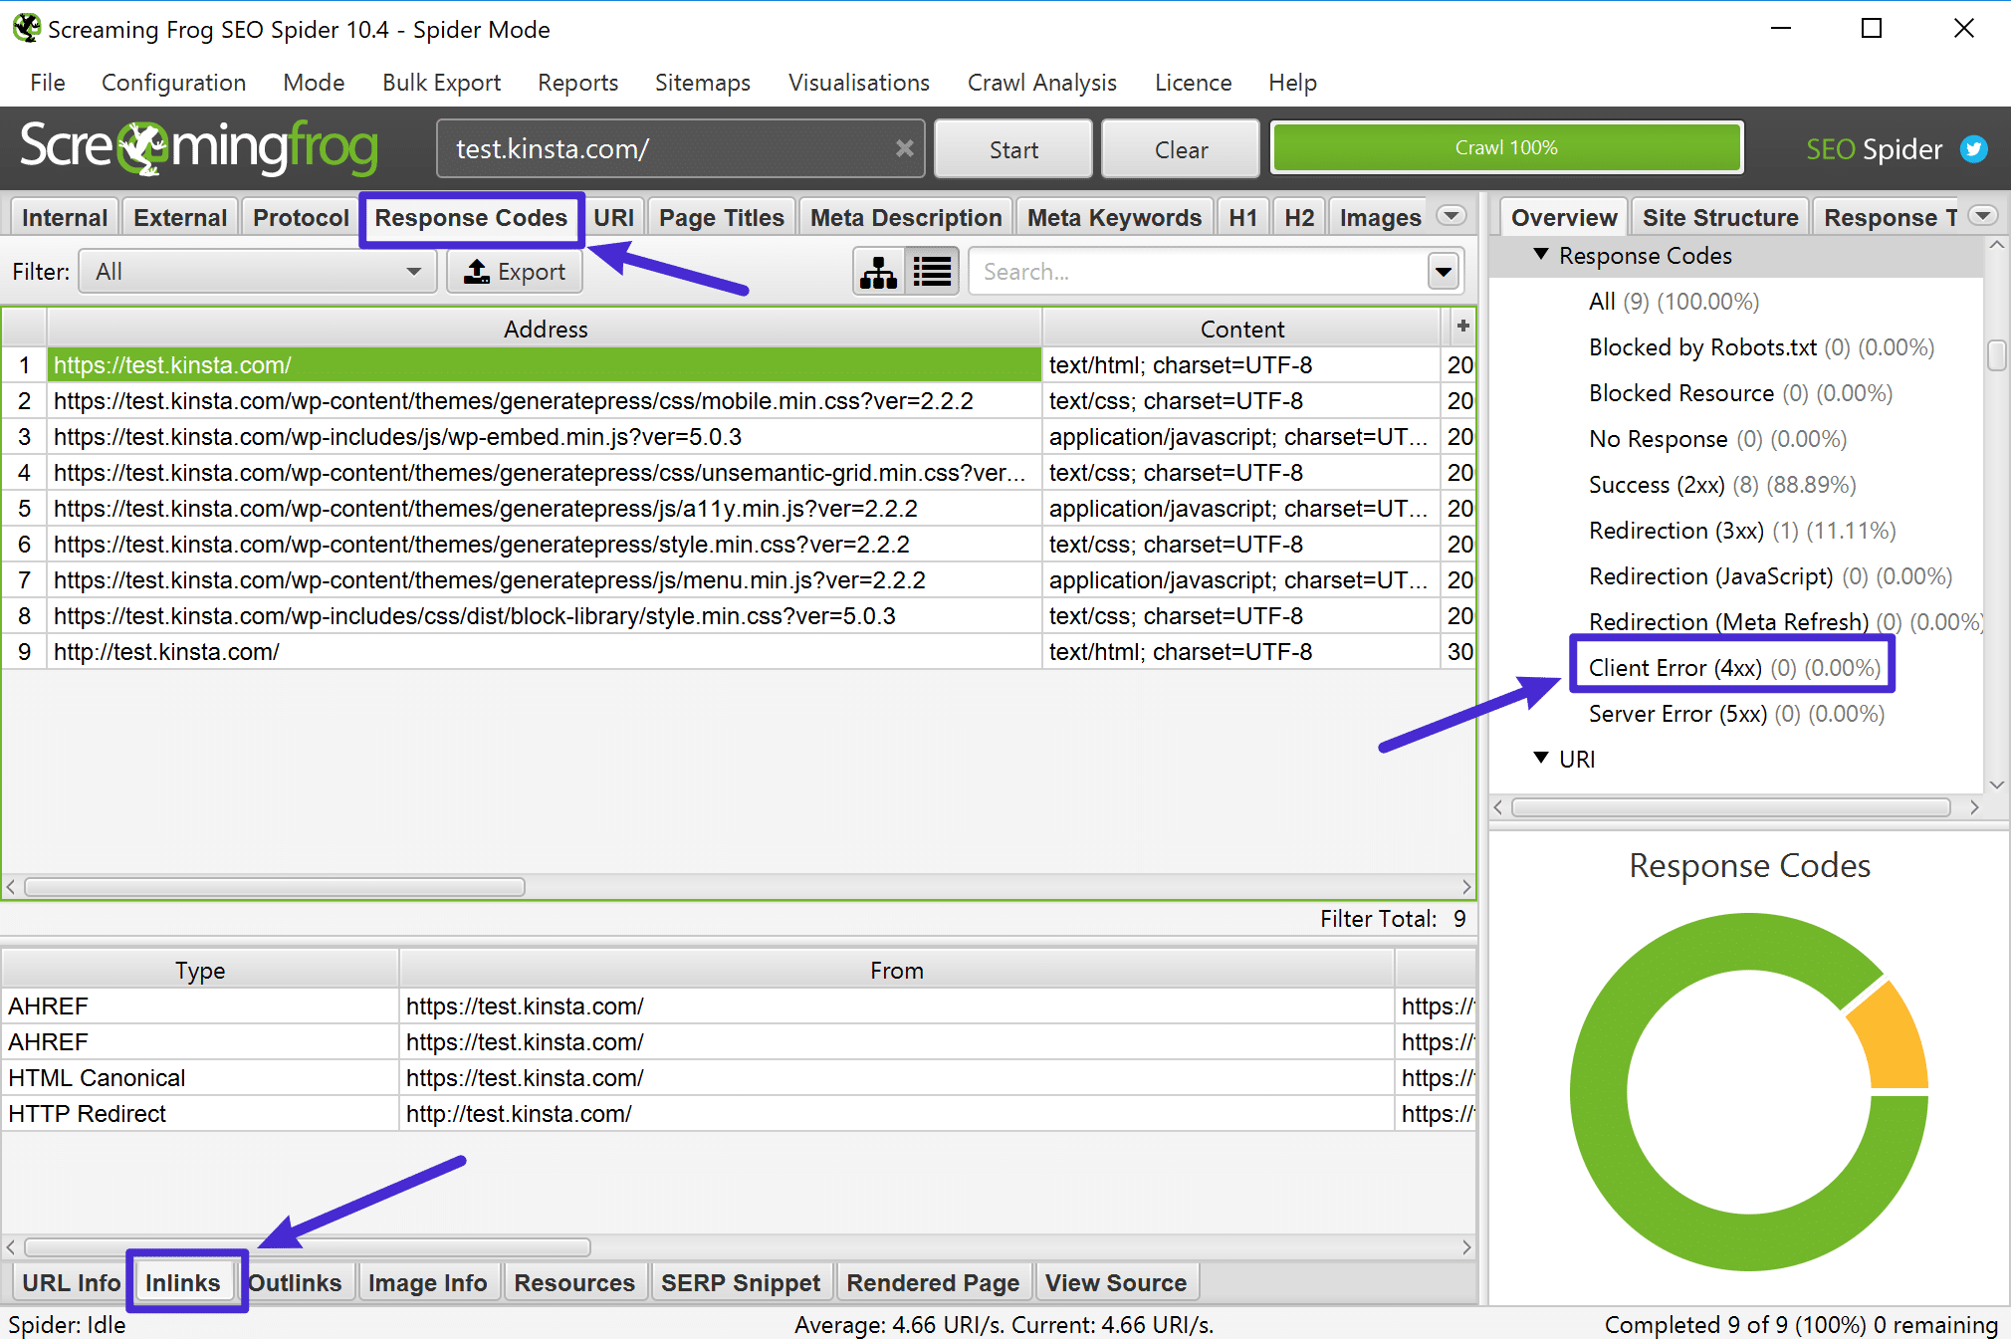Click the Export button to download data
The width and height of the screenshot is (2011, 1339).
[x=516, y=272]
